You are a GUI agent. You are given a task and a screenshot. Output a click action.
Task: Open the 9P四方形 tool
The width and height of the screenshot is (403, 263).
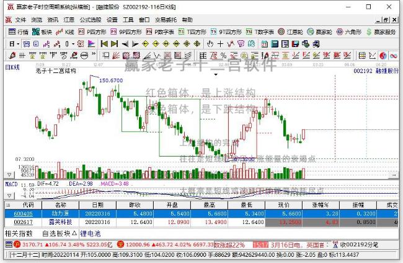(126, 32)
